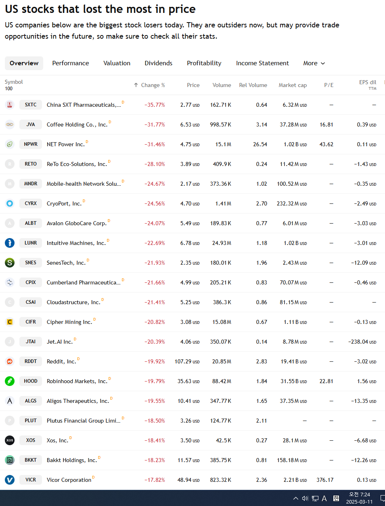Click the Plutus Financial placeholder logo
The image size is (385, 506).
click(10, 421)
